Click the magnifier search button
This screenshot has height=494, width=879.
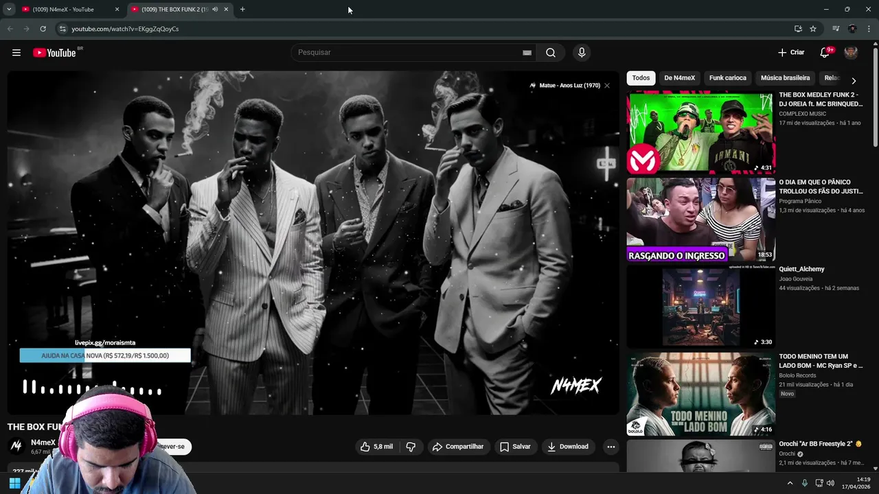pos(551,53)
